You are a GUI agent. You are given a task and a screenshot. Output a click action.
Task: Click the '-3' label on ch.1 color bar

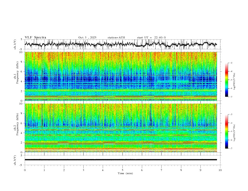click(231, 63)
